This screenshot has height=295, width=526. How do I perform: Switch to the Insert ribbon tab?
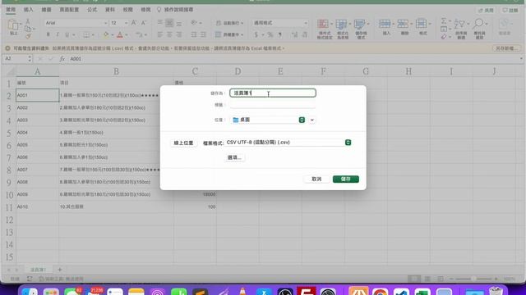pos(29,10)
